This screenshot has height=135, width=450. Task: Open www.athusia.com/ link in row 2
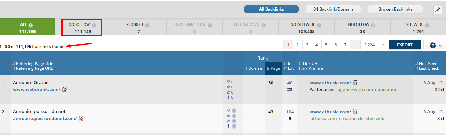[330, 112]
